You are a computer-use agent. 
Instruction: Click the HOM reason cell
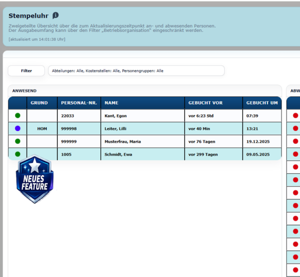[x=42, y=129]
